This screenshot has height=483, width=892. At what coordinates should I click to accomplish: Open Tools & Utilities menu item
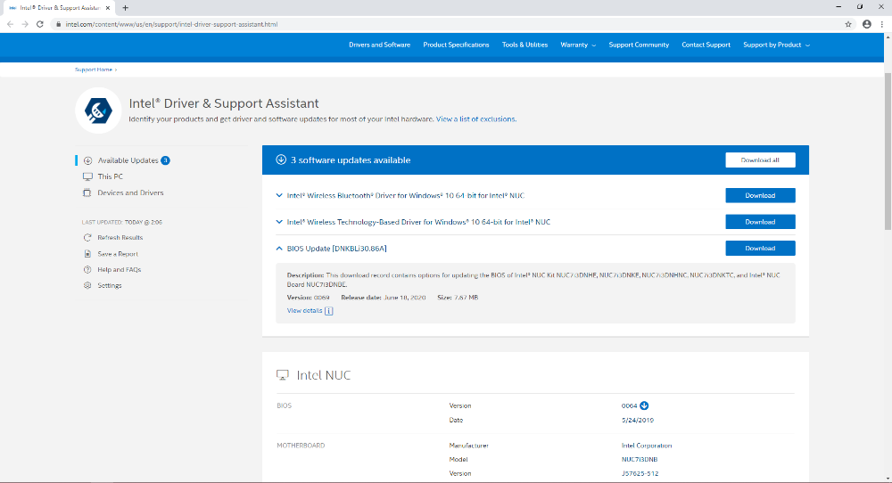click(524, 45)
